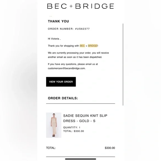This screenshot has height=161, width=161.
Task: Click the bottom TOTAL: label
Action: click(x=51, y=148)
